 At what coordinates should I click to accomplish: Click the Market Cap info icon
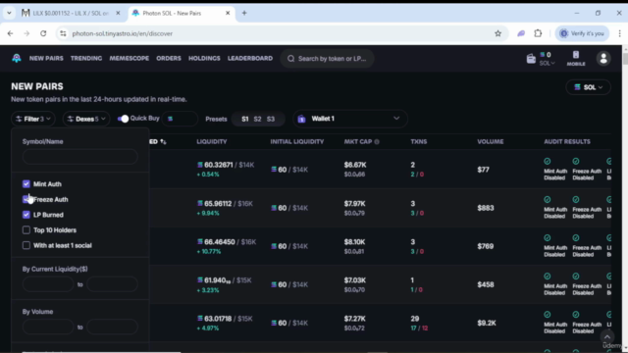pyautogui.click(x=377, y=141)
